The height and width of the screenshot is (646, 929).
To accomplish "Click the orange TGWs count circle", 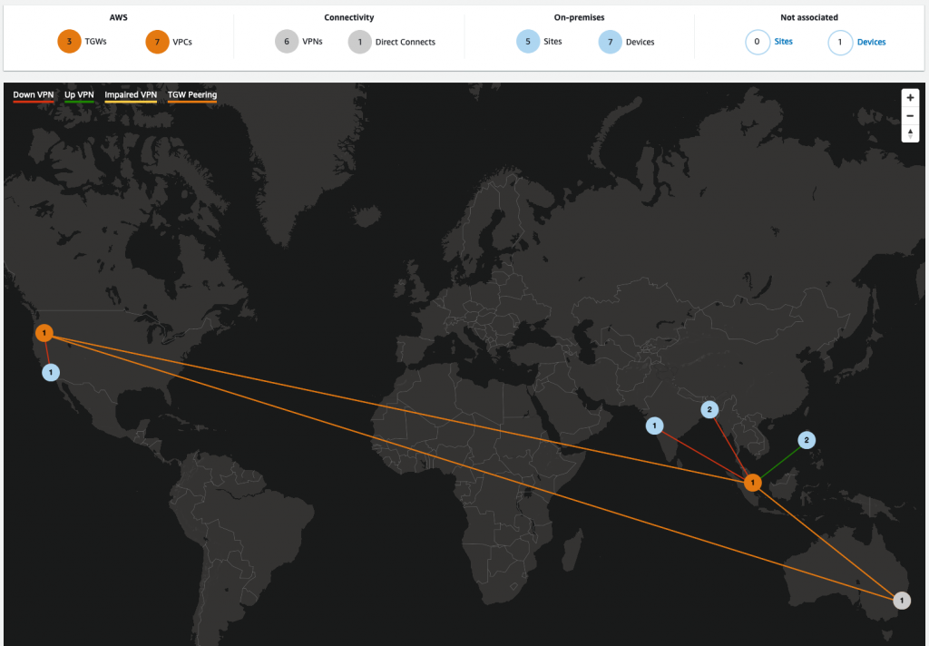I will [69, 42].
